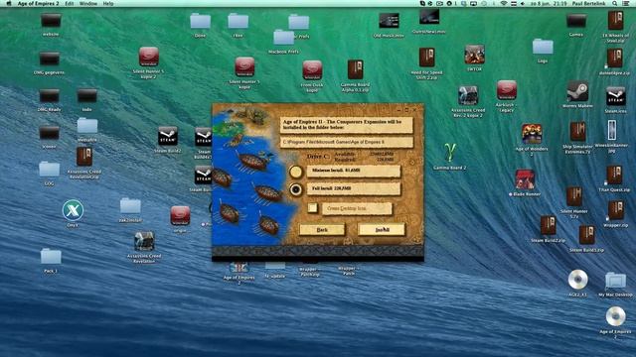The width and height of the screenshot is (636, 357).
Task: Open Spotlight search in the menu bar
Action: [615, 3]
